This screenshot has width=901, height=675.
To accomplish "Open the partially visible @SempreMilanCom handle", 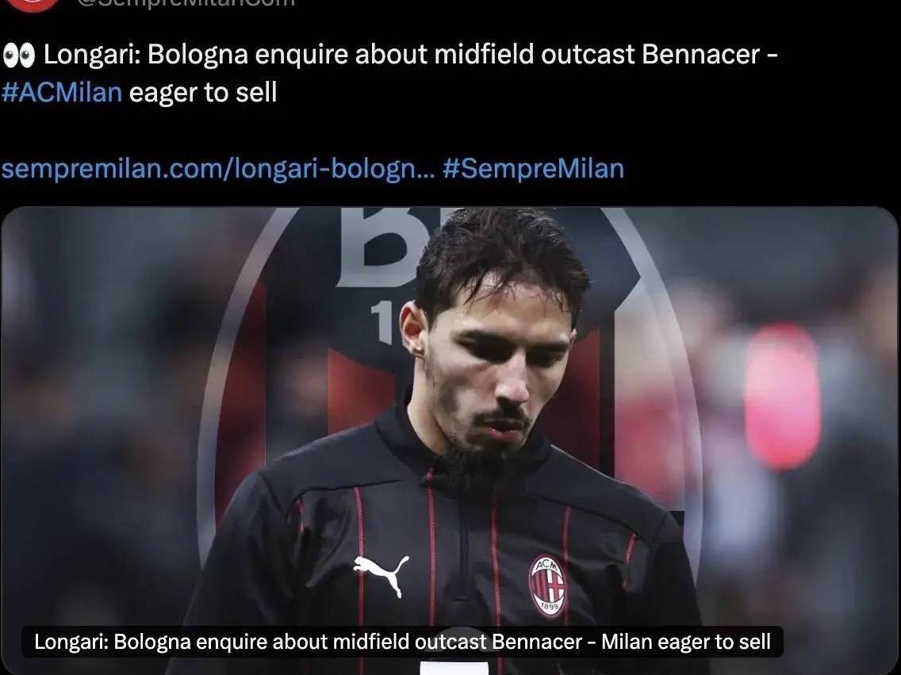I will [186, 3].
